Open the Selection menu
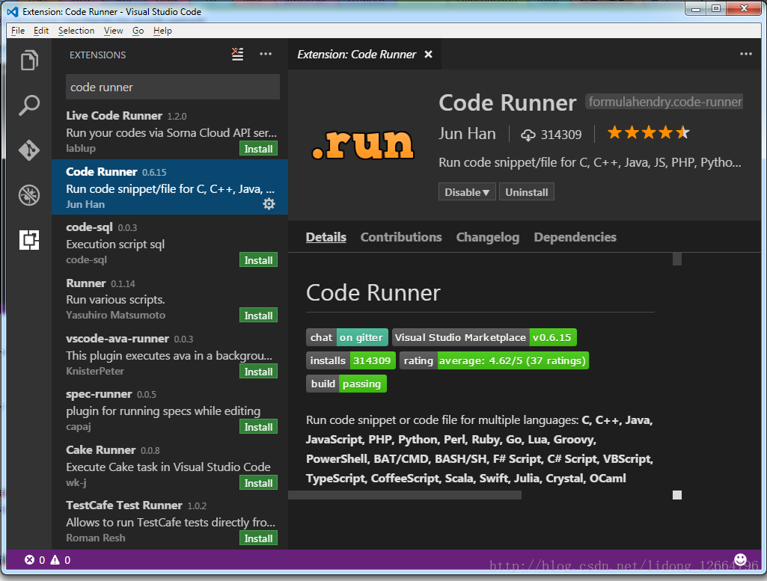The height and width of the screenshot is (581, 767). click(76, 31)
